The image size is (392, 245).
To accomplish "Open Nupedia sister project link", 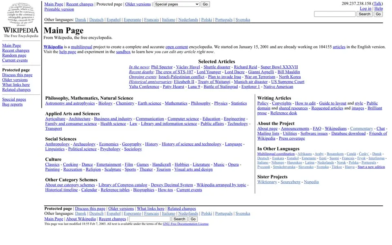I will point(311,182).
